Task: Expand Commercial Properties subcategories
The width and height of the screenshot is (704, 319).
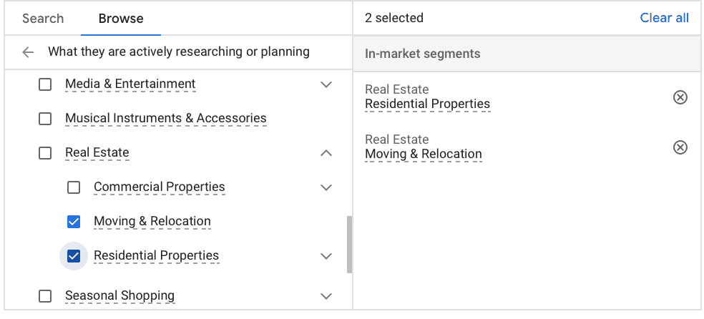Action: [326, 187]
